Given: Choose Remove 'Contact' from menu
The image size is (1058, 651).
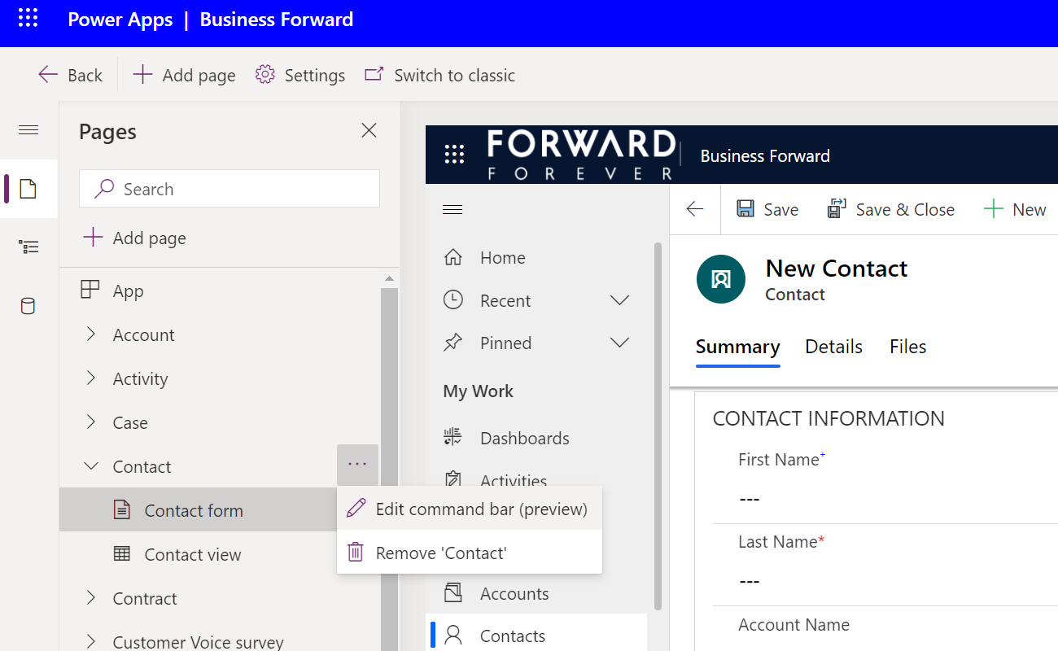Looking at the screenshot, I should [470, 553].
